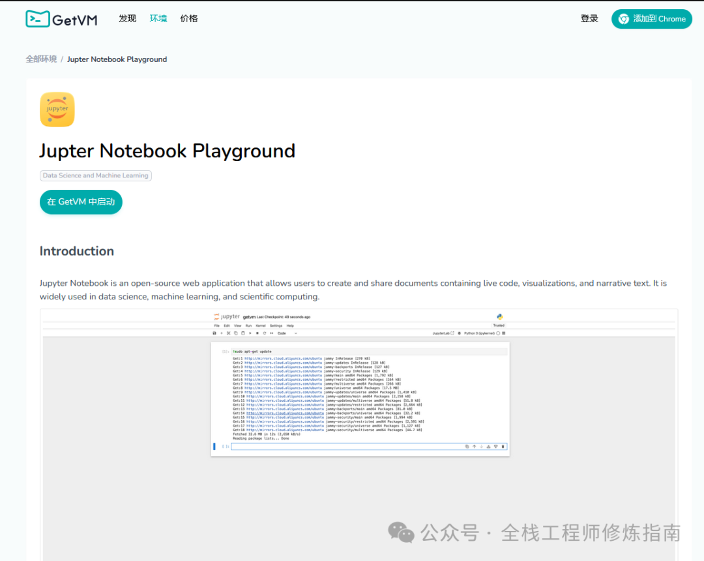Open the Settings menu in Jupyter
Image resolution: width=704 pixels, height=561 pixels.
[x=276, y=326]
